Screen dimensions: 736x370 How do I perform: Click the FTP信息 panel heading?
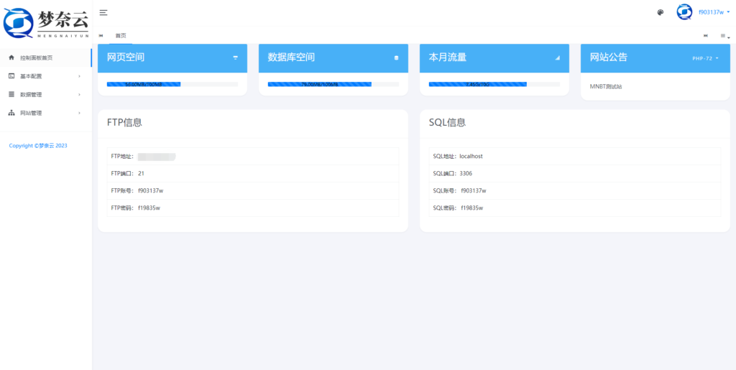[125, 123]
